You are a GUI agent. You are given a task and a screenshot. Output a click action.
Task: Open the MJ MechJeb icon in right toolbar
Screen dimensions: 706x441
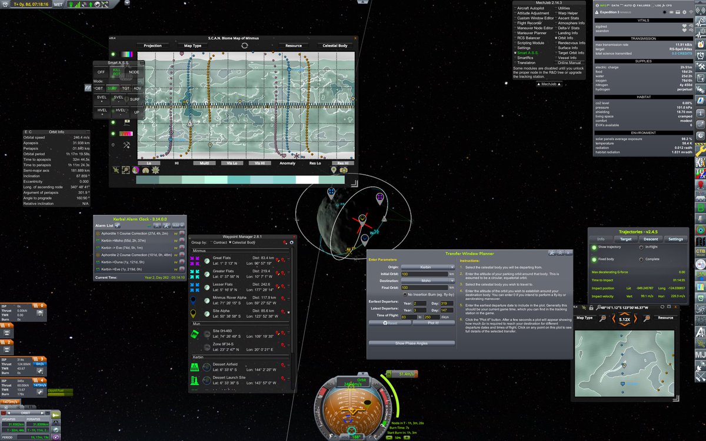(x=700, y=354)
